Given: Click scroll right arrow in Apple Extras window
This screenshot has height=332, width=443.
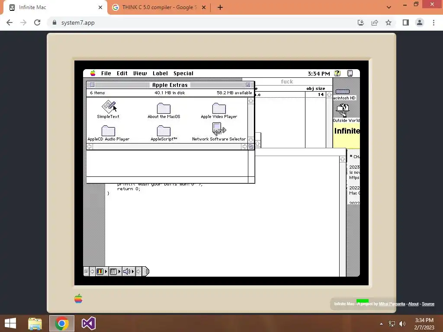Looking at the screenshot, I should click(245, 147).
